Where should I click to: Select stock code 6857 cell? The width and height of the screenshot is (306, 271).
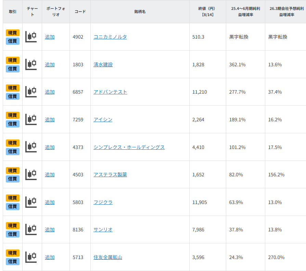(80, 92)
